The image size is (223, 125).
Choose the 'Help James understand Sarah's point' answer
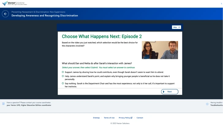pos(63,76)
